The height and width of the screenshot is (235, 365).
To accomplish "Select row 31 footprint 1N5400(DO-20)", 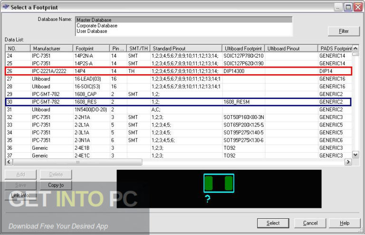I will [179, 109].
